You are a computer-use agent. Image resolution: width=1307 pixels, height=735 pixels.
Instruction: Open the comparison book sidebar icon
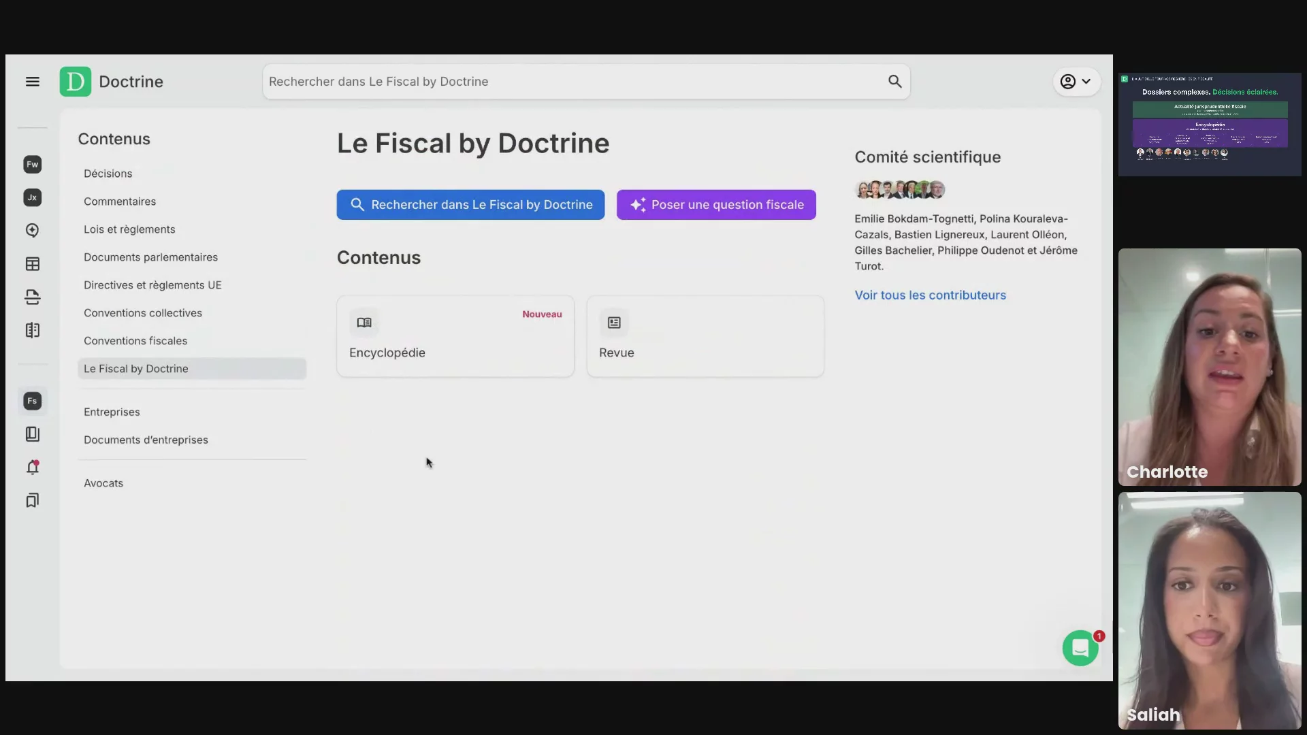pyautogui.click(x=32, y=331)
